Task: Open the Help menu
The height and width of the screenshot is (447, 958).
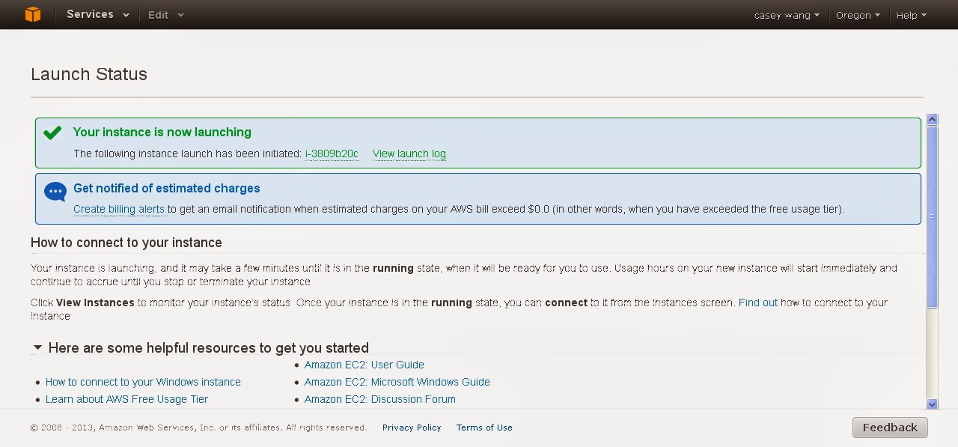Action: point(911,15)
